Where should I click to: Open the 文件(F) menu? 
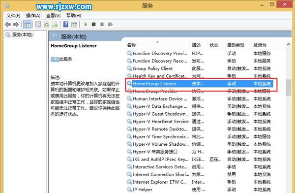pos(14,15)
